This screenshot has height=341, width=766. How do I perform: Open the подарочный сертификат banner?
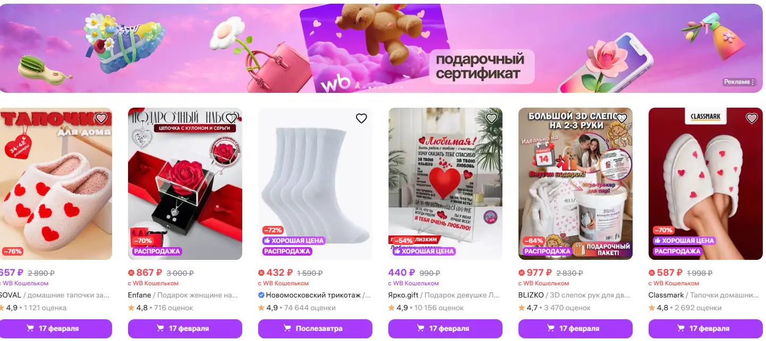pyautogui.click(x=381, y=48)
